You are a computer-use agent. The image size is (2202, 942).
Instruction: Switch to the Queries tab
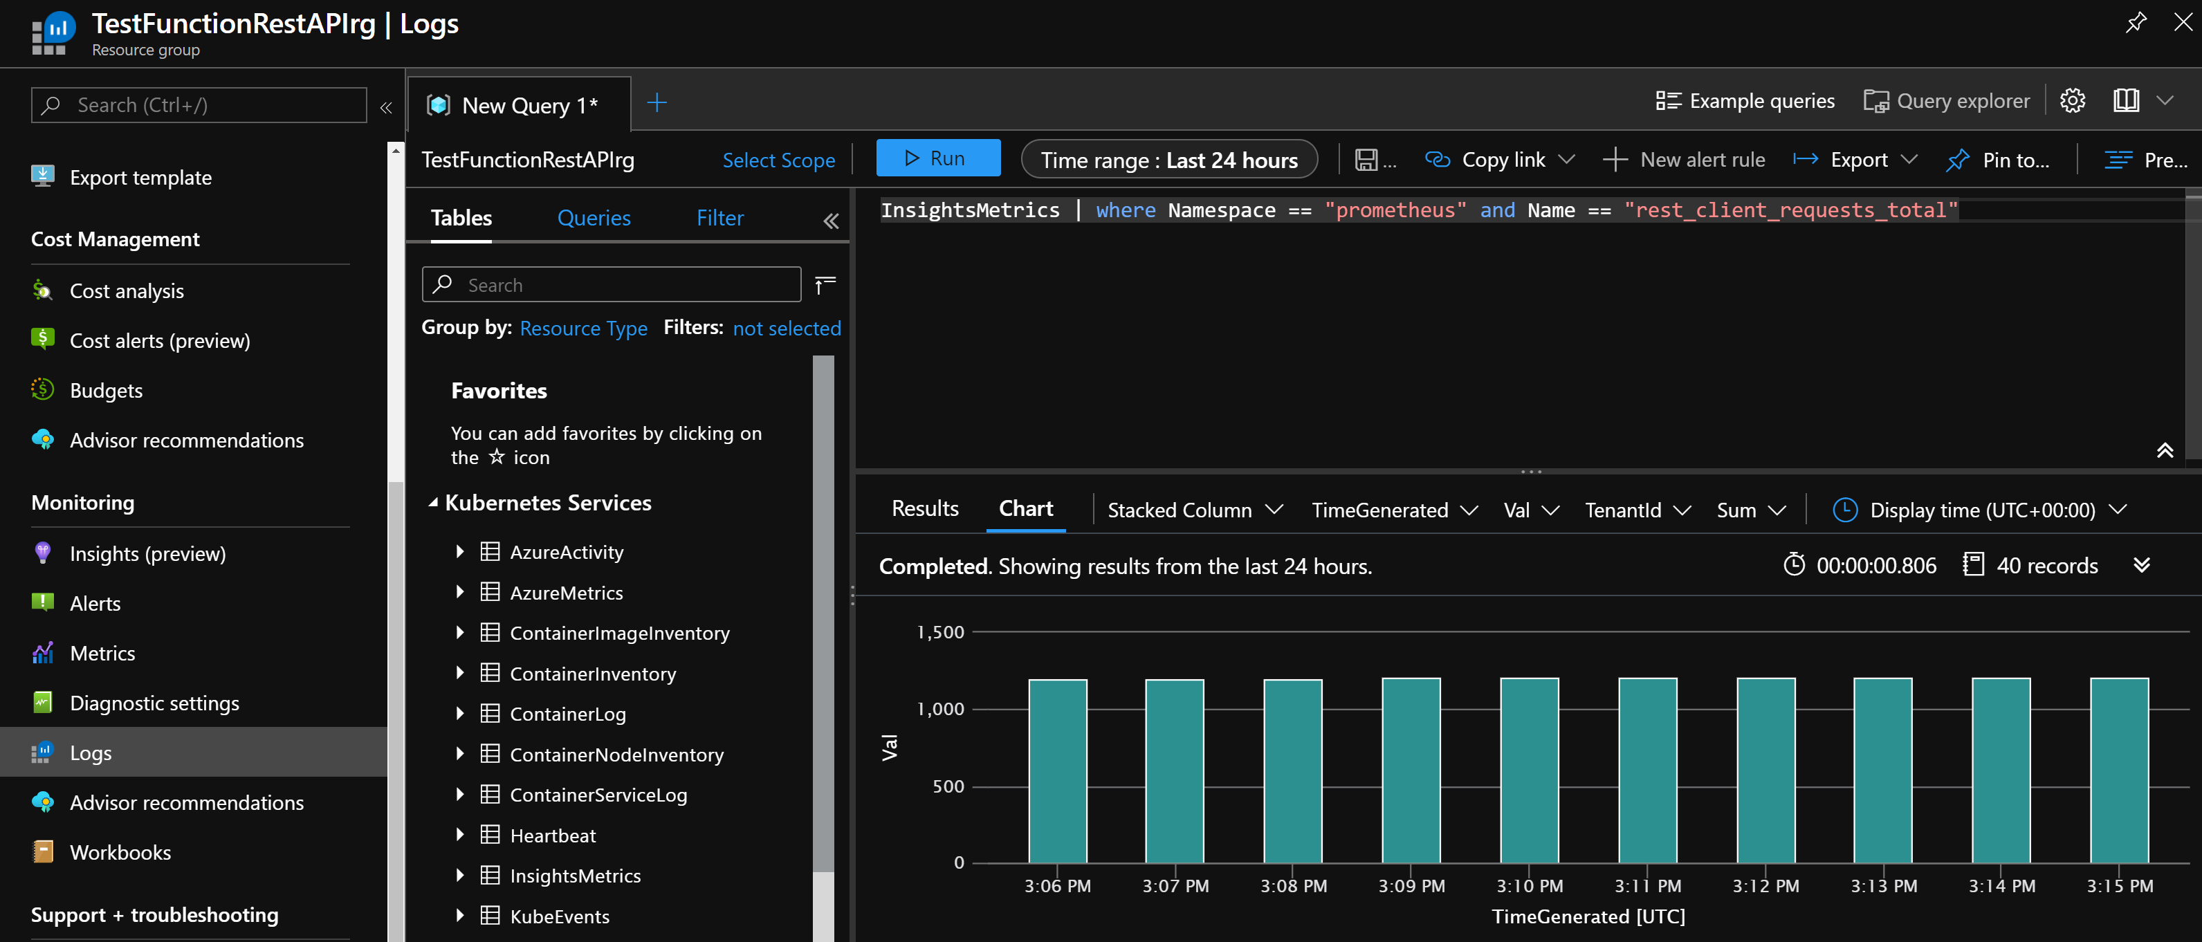pos(594,218)
